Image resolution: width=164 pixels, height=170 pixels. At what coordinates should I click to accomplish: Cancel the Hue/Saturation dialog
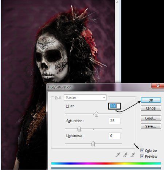(151, 108)
